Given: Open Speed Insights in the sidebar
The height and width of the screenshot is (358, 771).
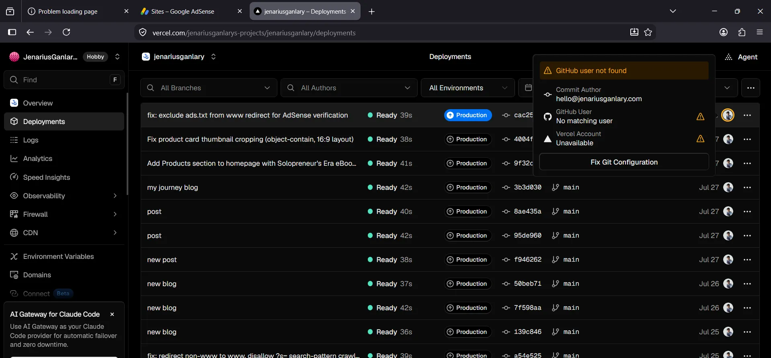Looking at the screenshot, I should click(64, 177).
